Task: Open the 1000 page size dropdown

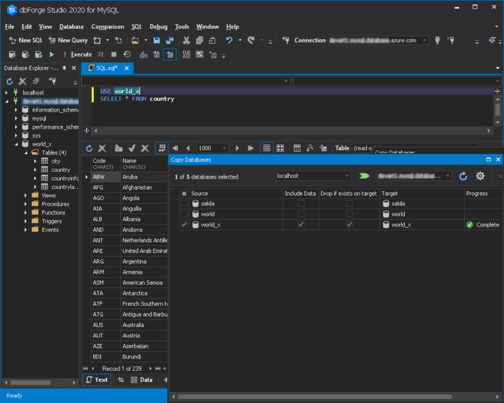Action: (224, 148)
